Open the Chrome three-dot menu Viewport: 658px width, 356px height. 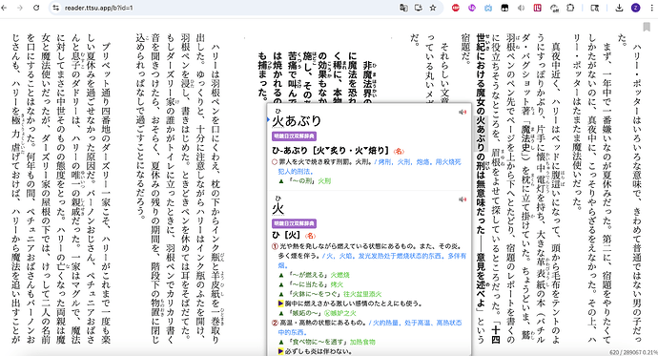651,8
